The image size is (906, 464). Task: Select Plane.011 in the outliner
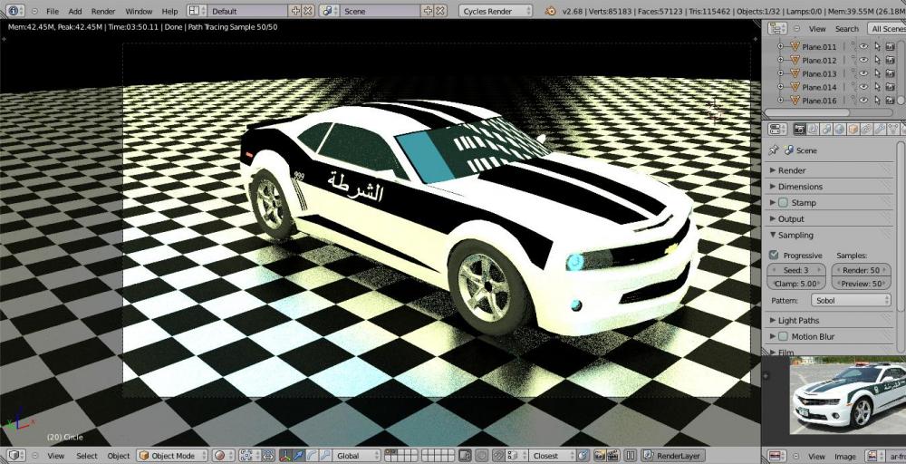pos(819,47)
